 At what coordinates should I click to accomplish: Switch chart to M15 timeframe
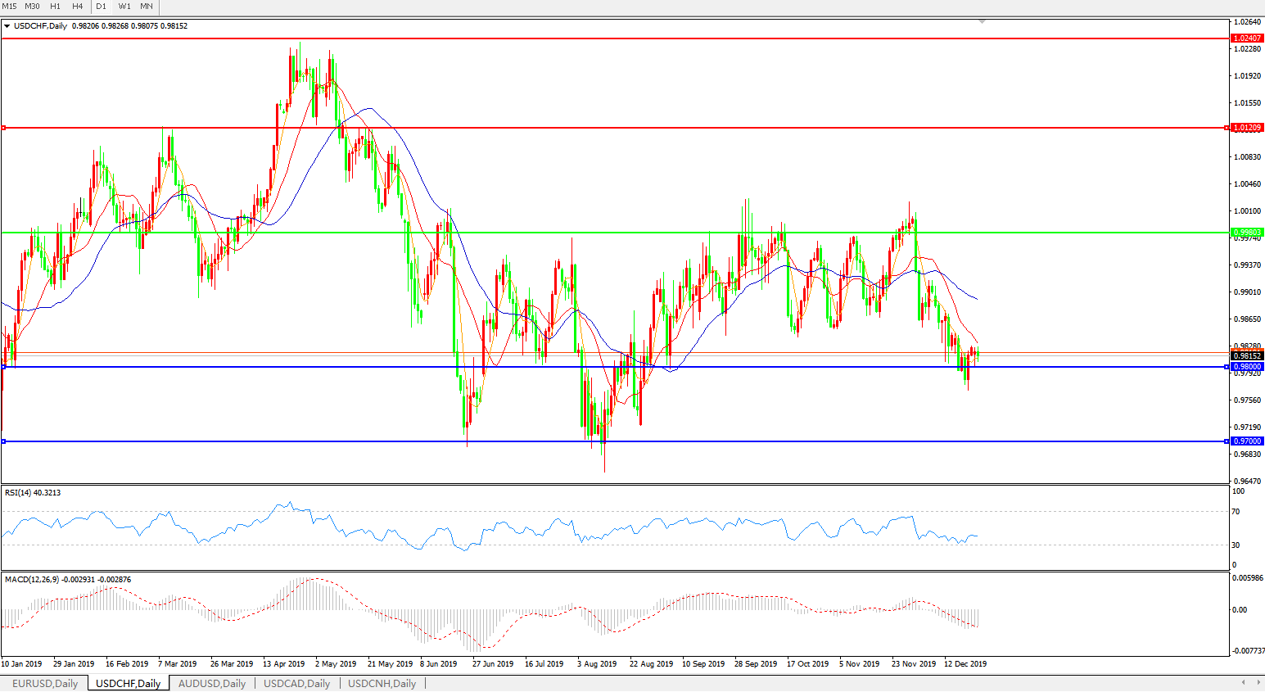click(x=9, y=6)
